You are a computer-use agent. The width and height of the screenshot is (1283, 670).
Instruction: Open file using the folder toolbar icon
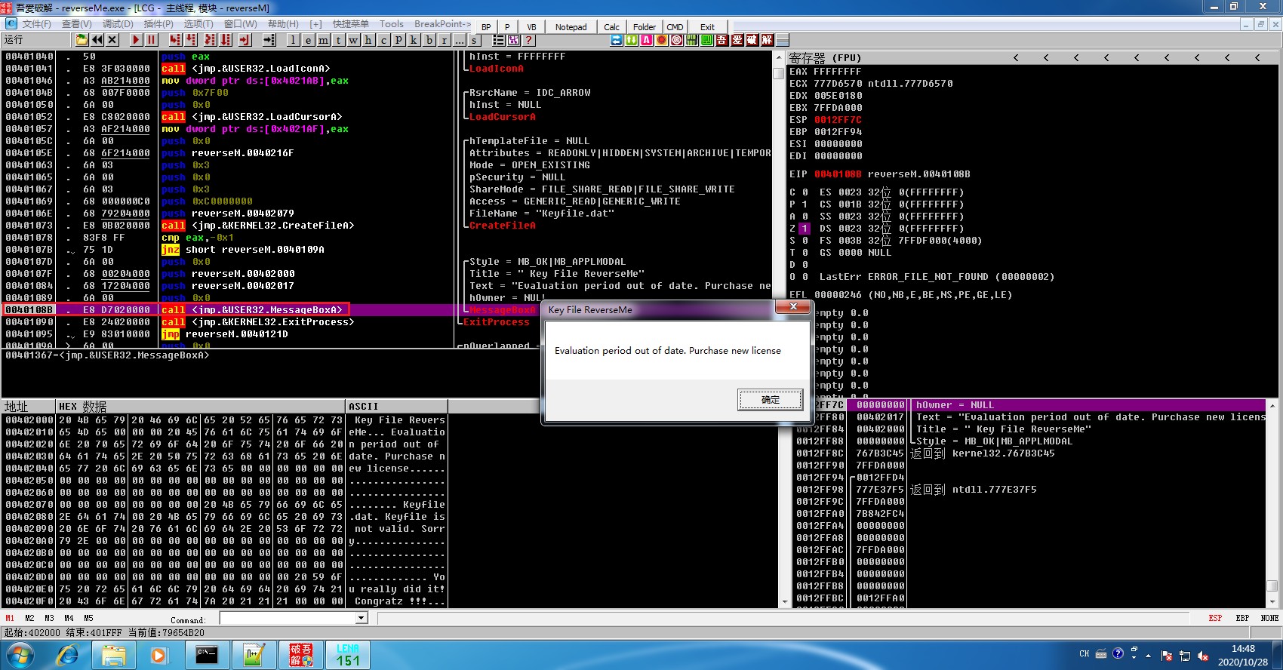(82, 40)
